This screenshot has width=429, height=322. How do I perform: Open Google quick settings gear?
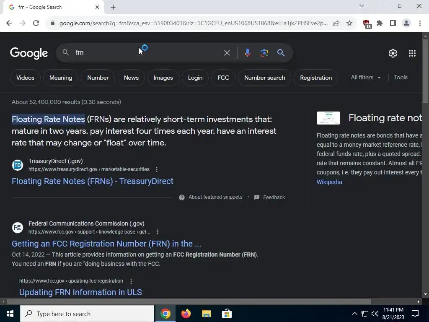coord(393,53)
